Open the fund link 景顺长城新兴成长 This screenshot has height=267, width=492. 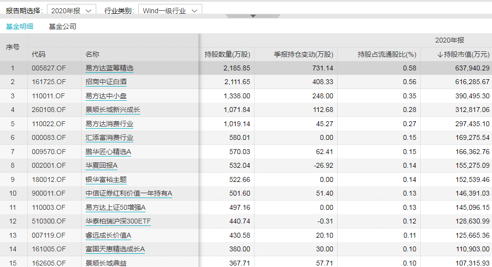tap(113, 110)
